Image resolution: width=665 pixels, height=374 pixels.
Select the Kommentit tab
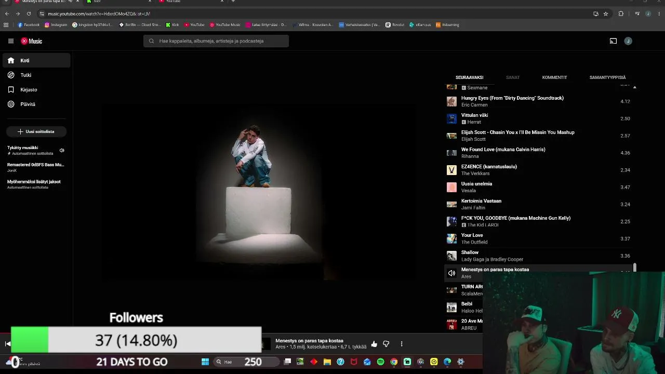pos(554,77)
